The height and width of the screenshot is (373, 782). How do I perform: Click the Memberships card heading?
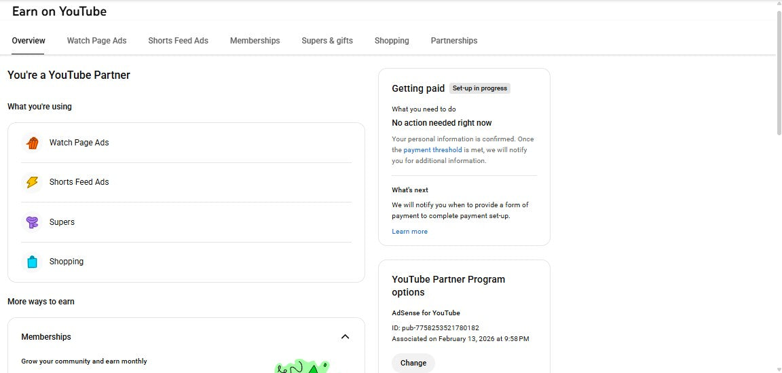46,336
